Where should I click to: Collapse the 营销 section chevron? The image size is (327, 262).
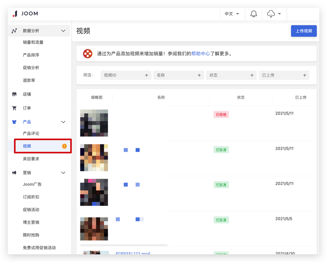(63, 173)
